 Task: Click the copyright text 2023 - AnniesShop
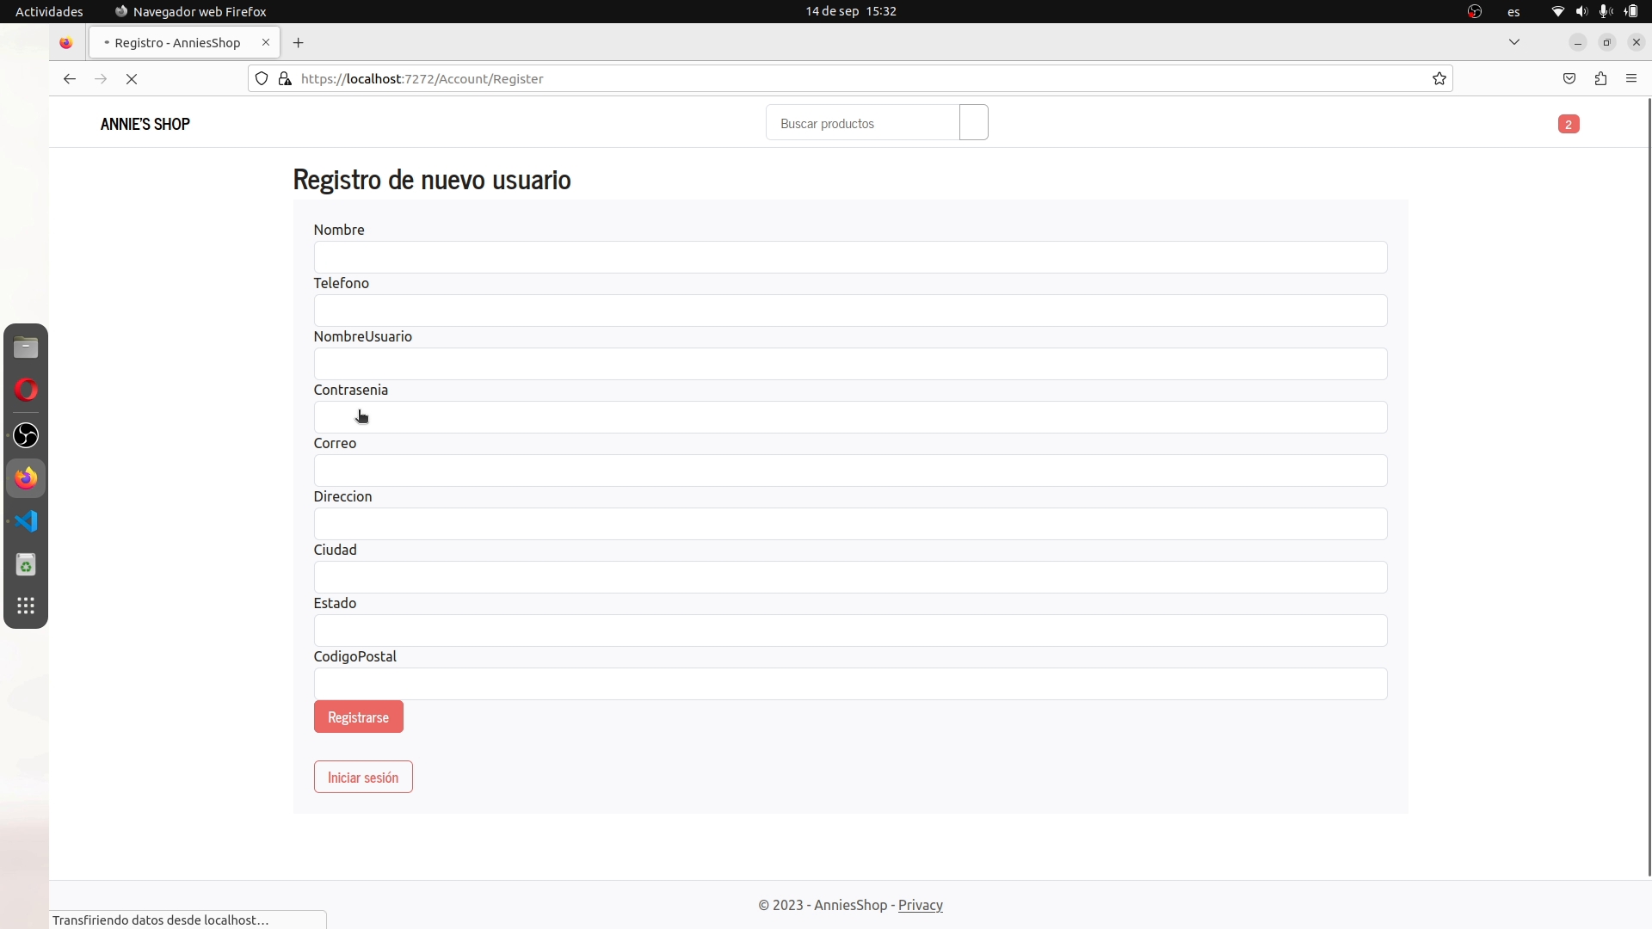(823, 905)
